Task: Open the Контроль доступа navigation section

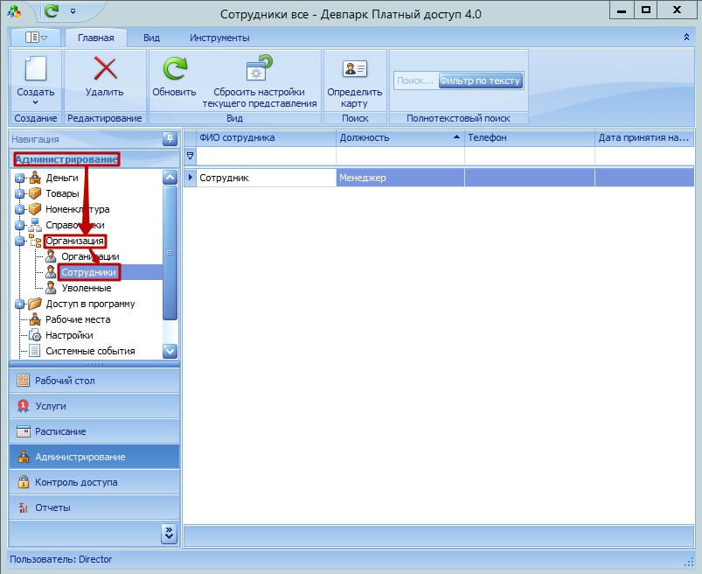Action: click(76, 482)
